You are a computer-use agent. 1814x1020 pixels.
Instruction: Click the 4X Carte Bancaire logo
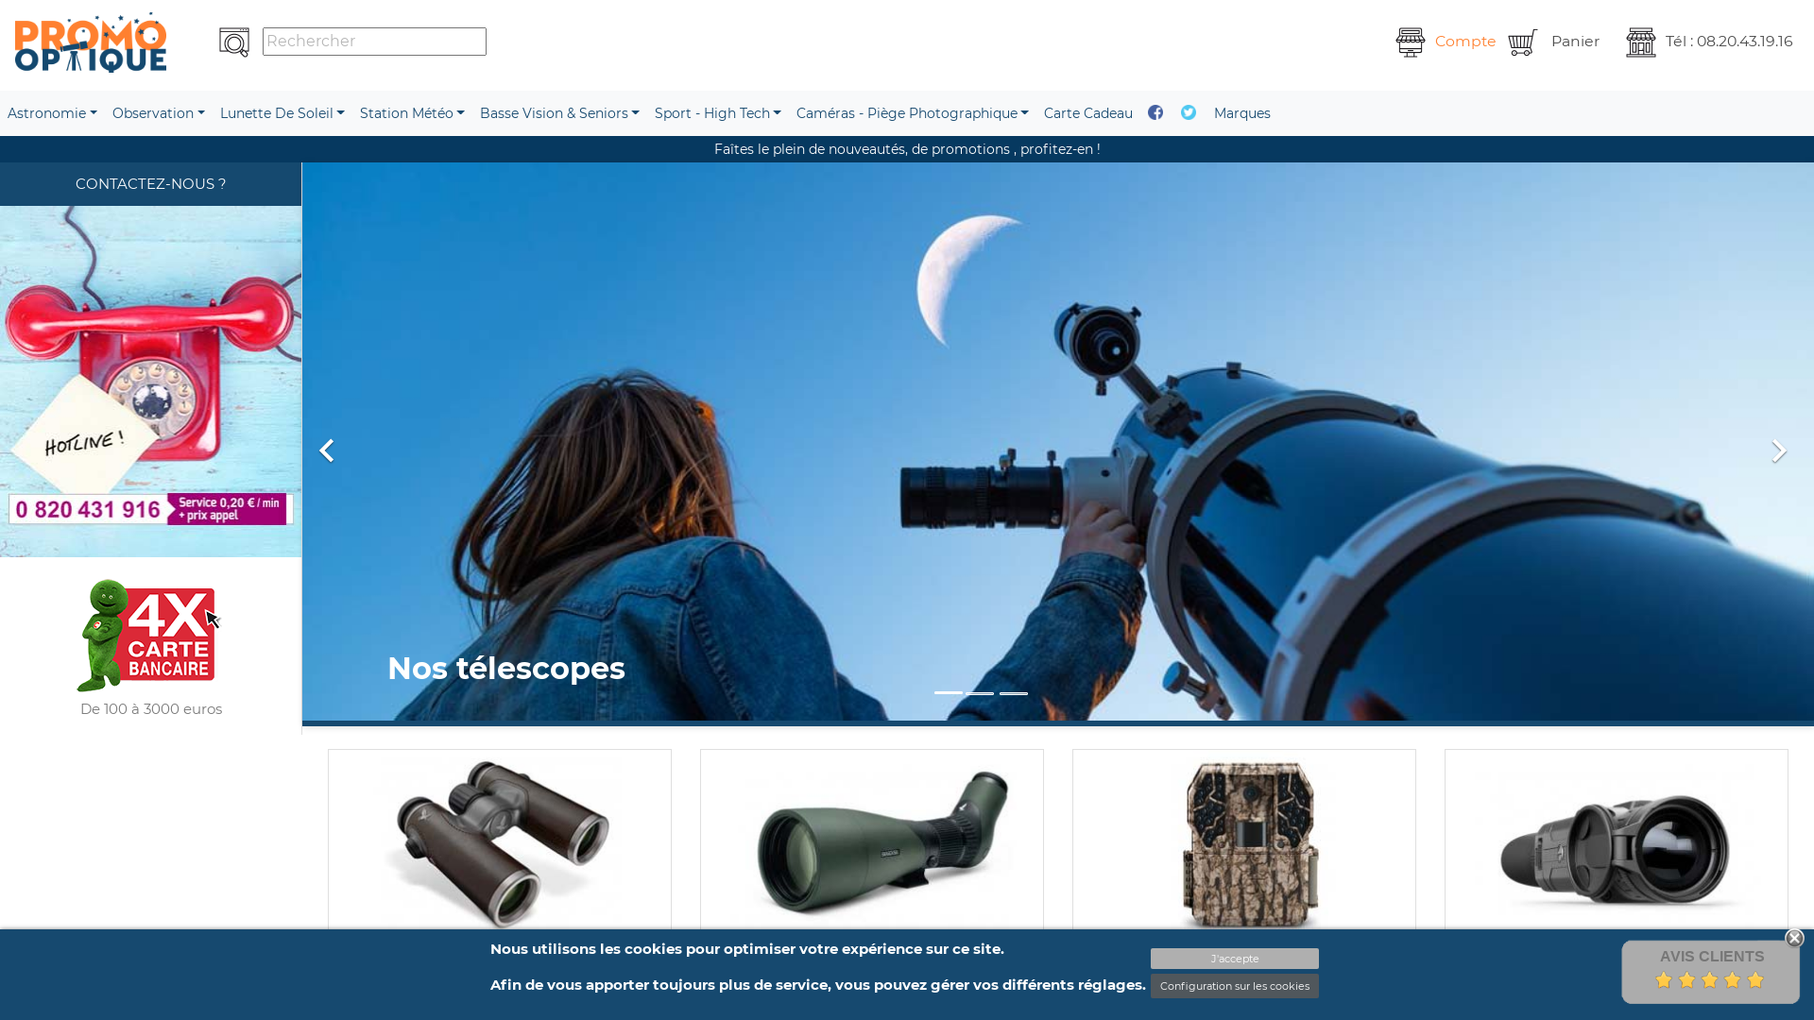pos(149,636)
